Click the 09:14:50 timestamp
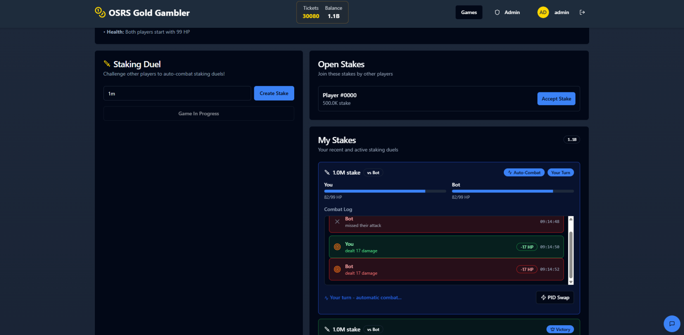This screenshot has width=684, height=335. (x=550, y=247)
